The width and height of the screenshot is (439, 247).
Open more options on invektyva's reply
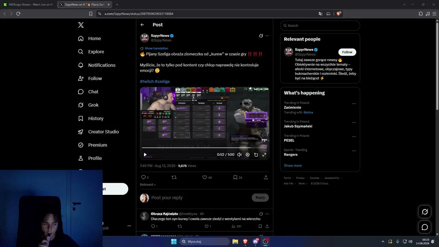click(x=267, y=214)
